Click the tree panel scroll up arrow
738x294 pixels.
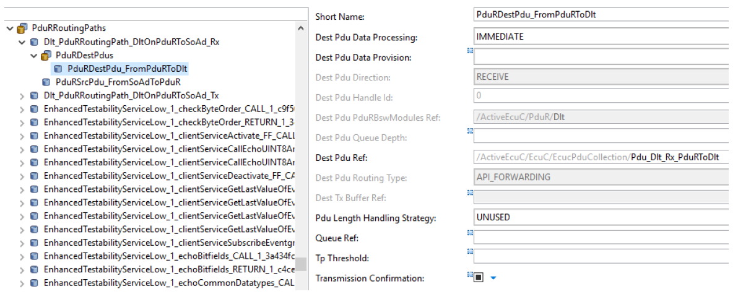pos(302,28)
